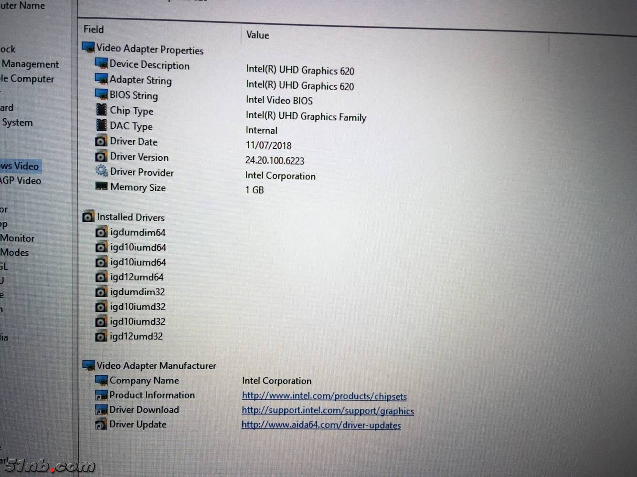Screen dimensions: 637x477
Task: Select the DAC Type field label
Action: 131,126
